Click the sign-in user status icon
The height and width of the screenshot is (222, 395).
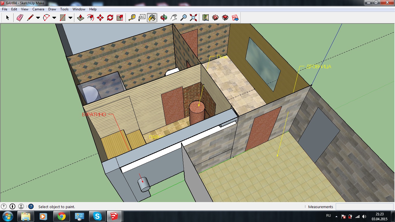pyautogui.click(x=21, y=206)
